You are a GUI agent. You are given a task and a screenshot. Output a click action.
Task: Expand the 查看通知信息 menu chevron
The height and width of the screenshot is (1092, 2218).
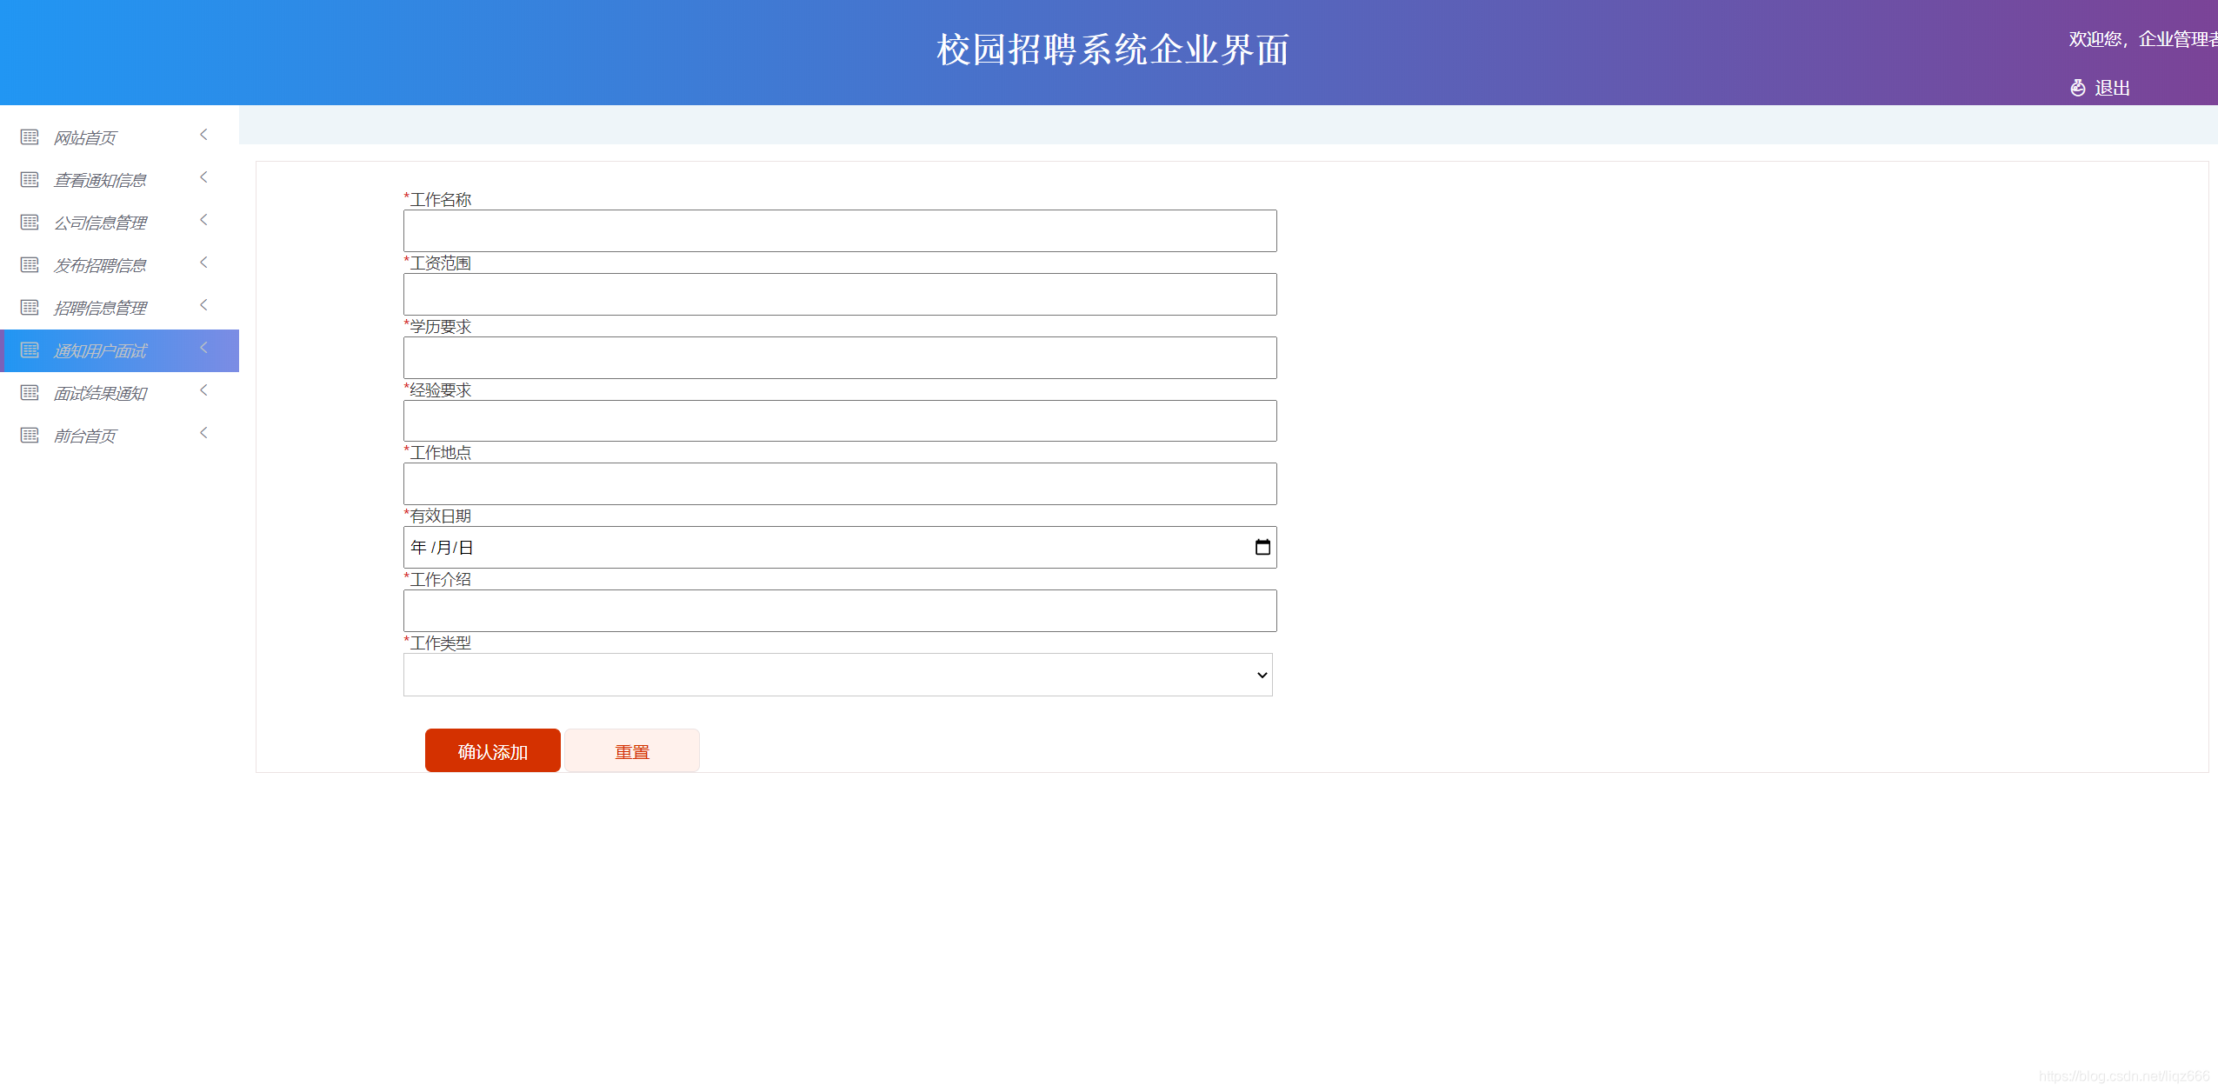pyautogui.click(x=204, y=177)
